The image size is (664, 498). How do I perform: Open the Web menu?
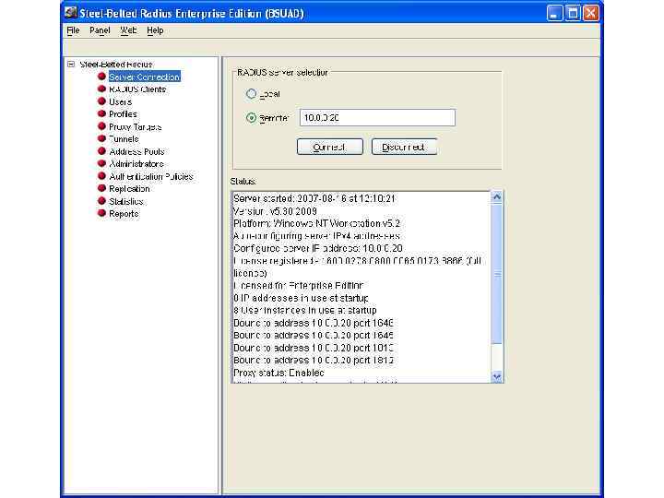coord(128,30)
